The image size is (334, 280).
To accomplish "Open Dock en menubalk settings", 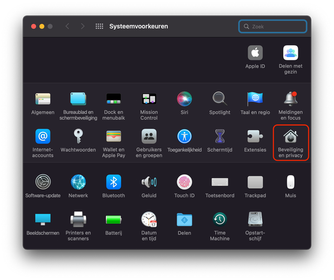I will (114, 99).
